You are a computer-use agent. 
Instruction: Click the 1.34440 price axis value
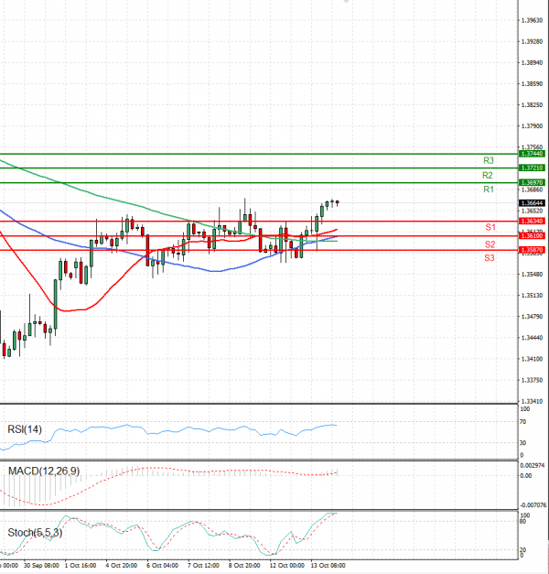pos(532,338)
